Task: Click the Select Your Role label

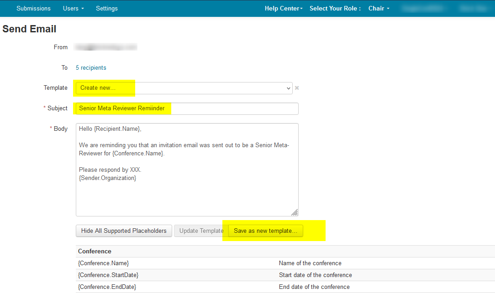Action: coord(335,9)
